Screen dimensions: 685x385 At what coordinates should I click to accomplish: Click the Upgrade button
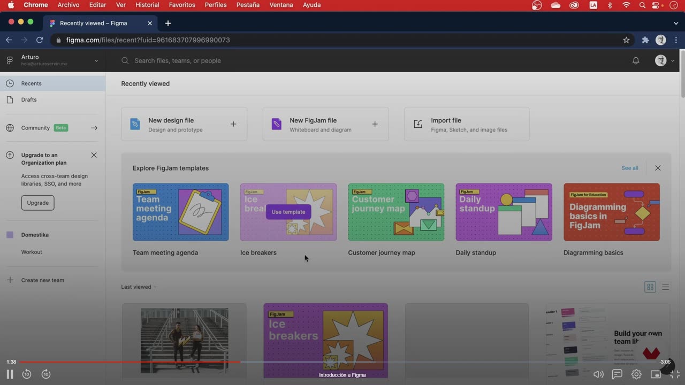pos(37,203)
